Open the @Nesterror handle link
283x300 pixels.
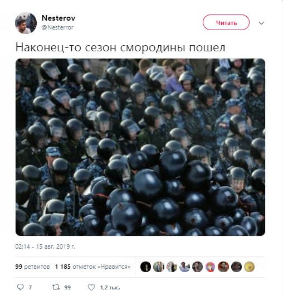click(57, 27)
